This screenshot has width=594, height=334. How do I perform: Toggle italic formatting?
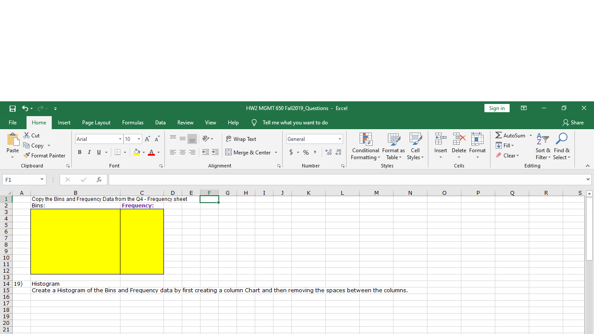[89, 152]
